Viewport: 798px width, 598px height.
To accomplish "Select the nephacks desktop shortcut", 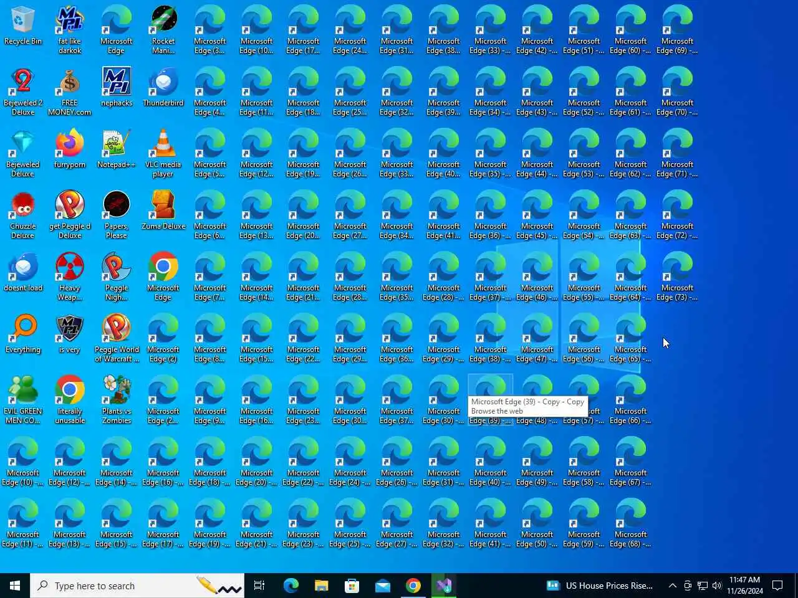I will tap(117, 87).
